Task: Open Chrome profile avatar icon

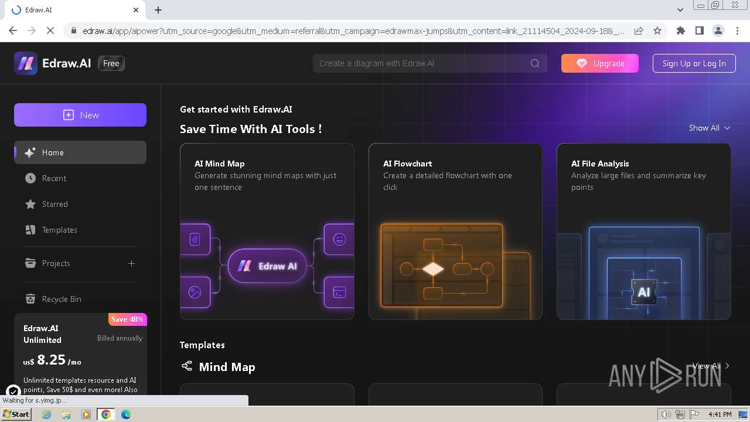Action: [x=718, y=30]
